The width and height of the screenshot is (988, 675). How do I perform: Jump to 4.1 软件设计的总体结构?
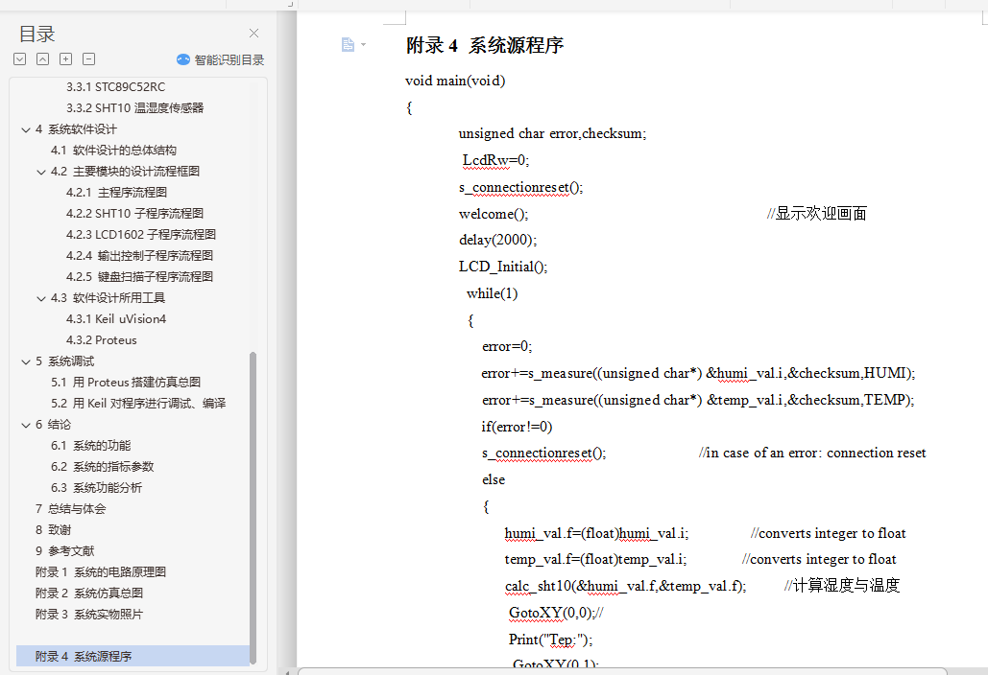[x=113, y=151]
